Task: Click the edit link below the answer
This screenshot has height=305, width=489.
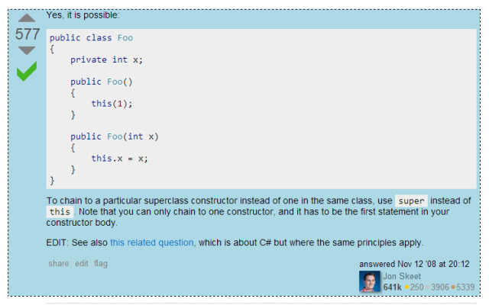Action: [x=82, y=263]
